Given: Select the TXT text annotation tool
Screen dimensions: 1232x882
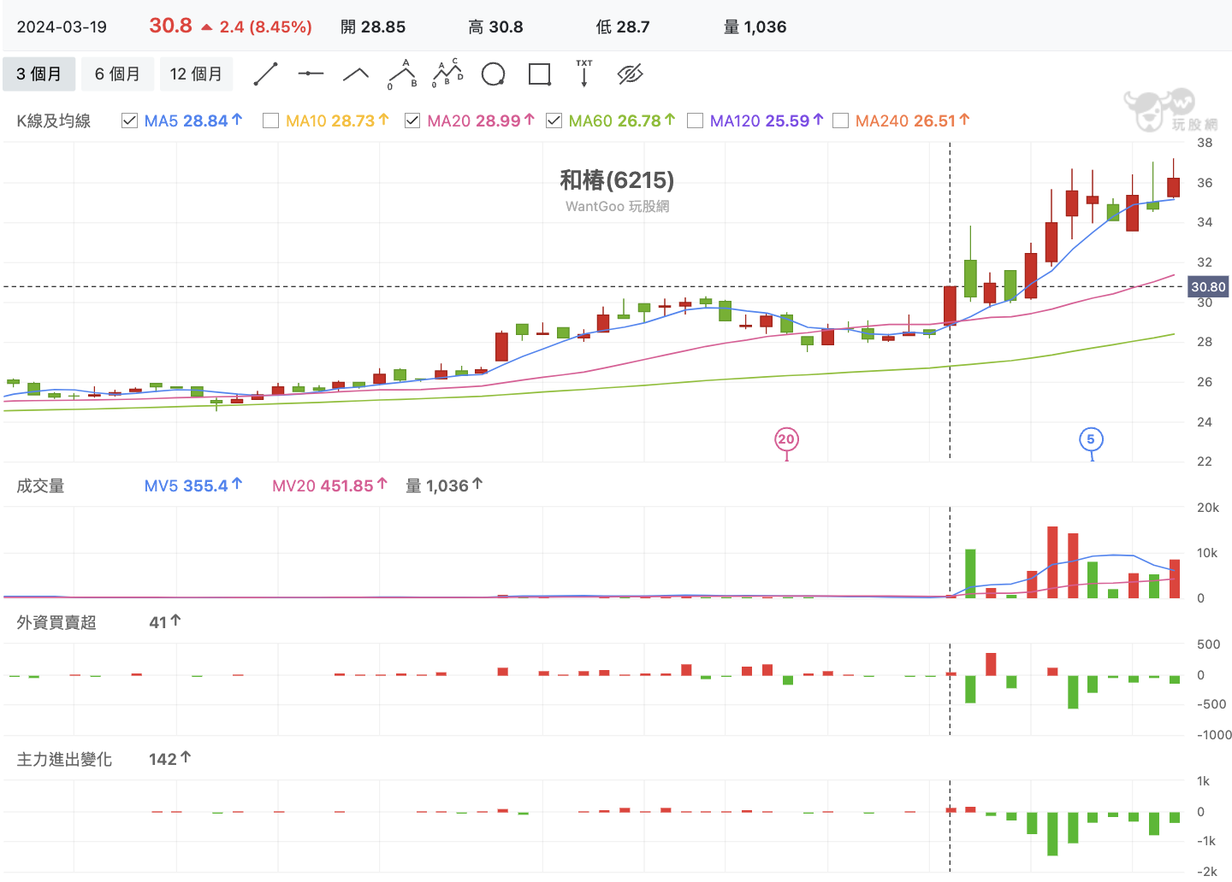Looking at the screenshot, I should click(584, 73).
